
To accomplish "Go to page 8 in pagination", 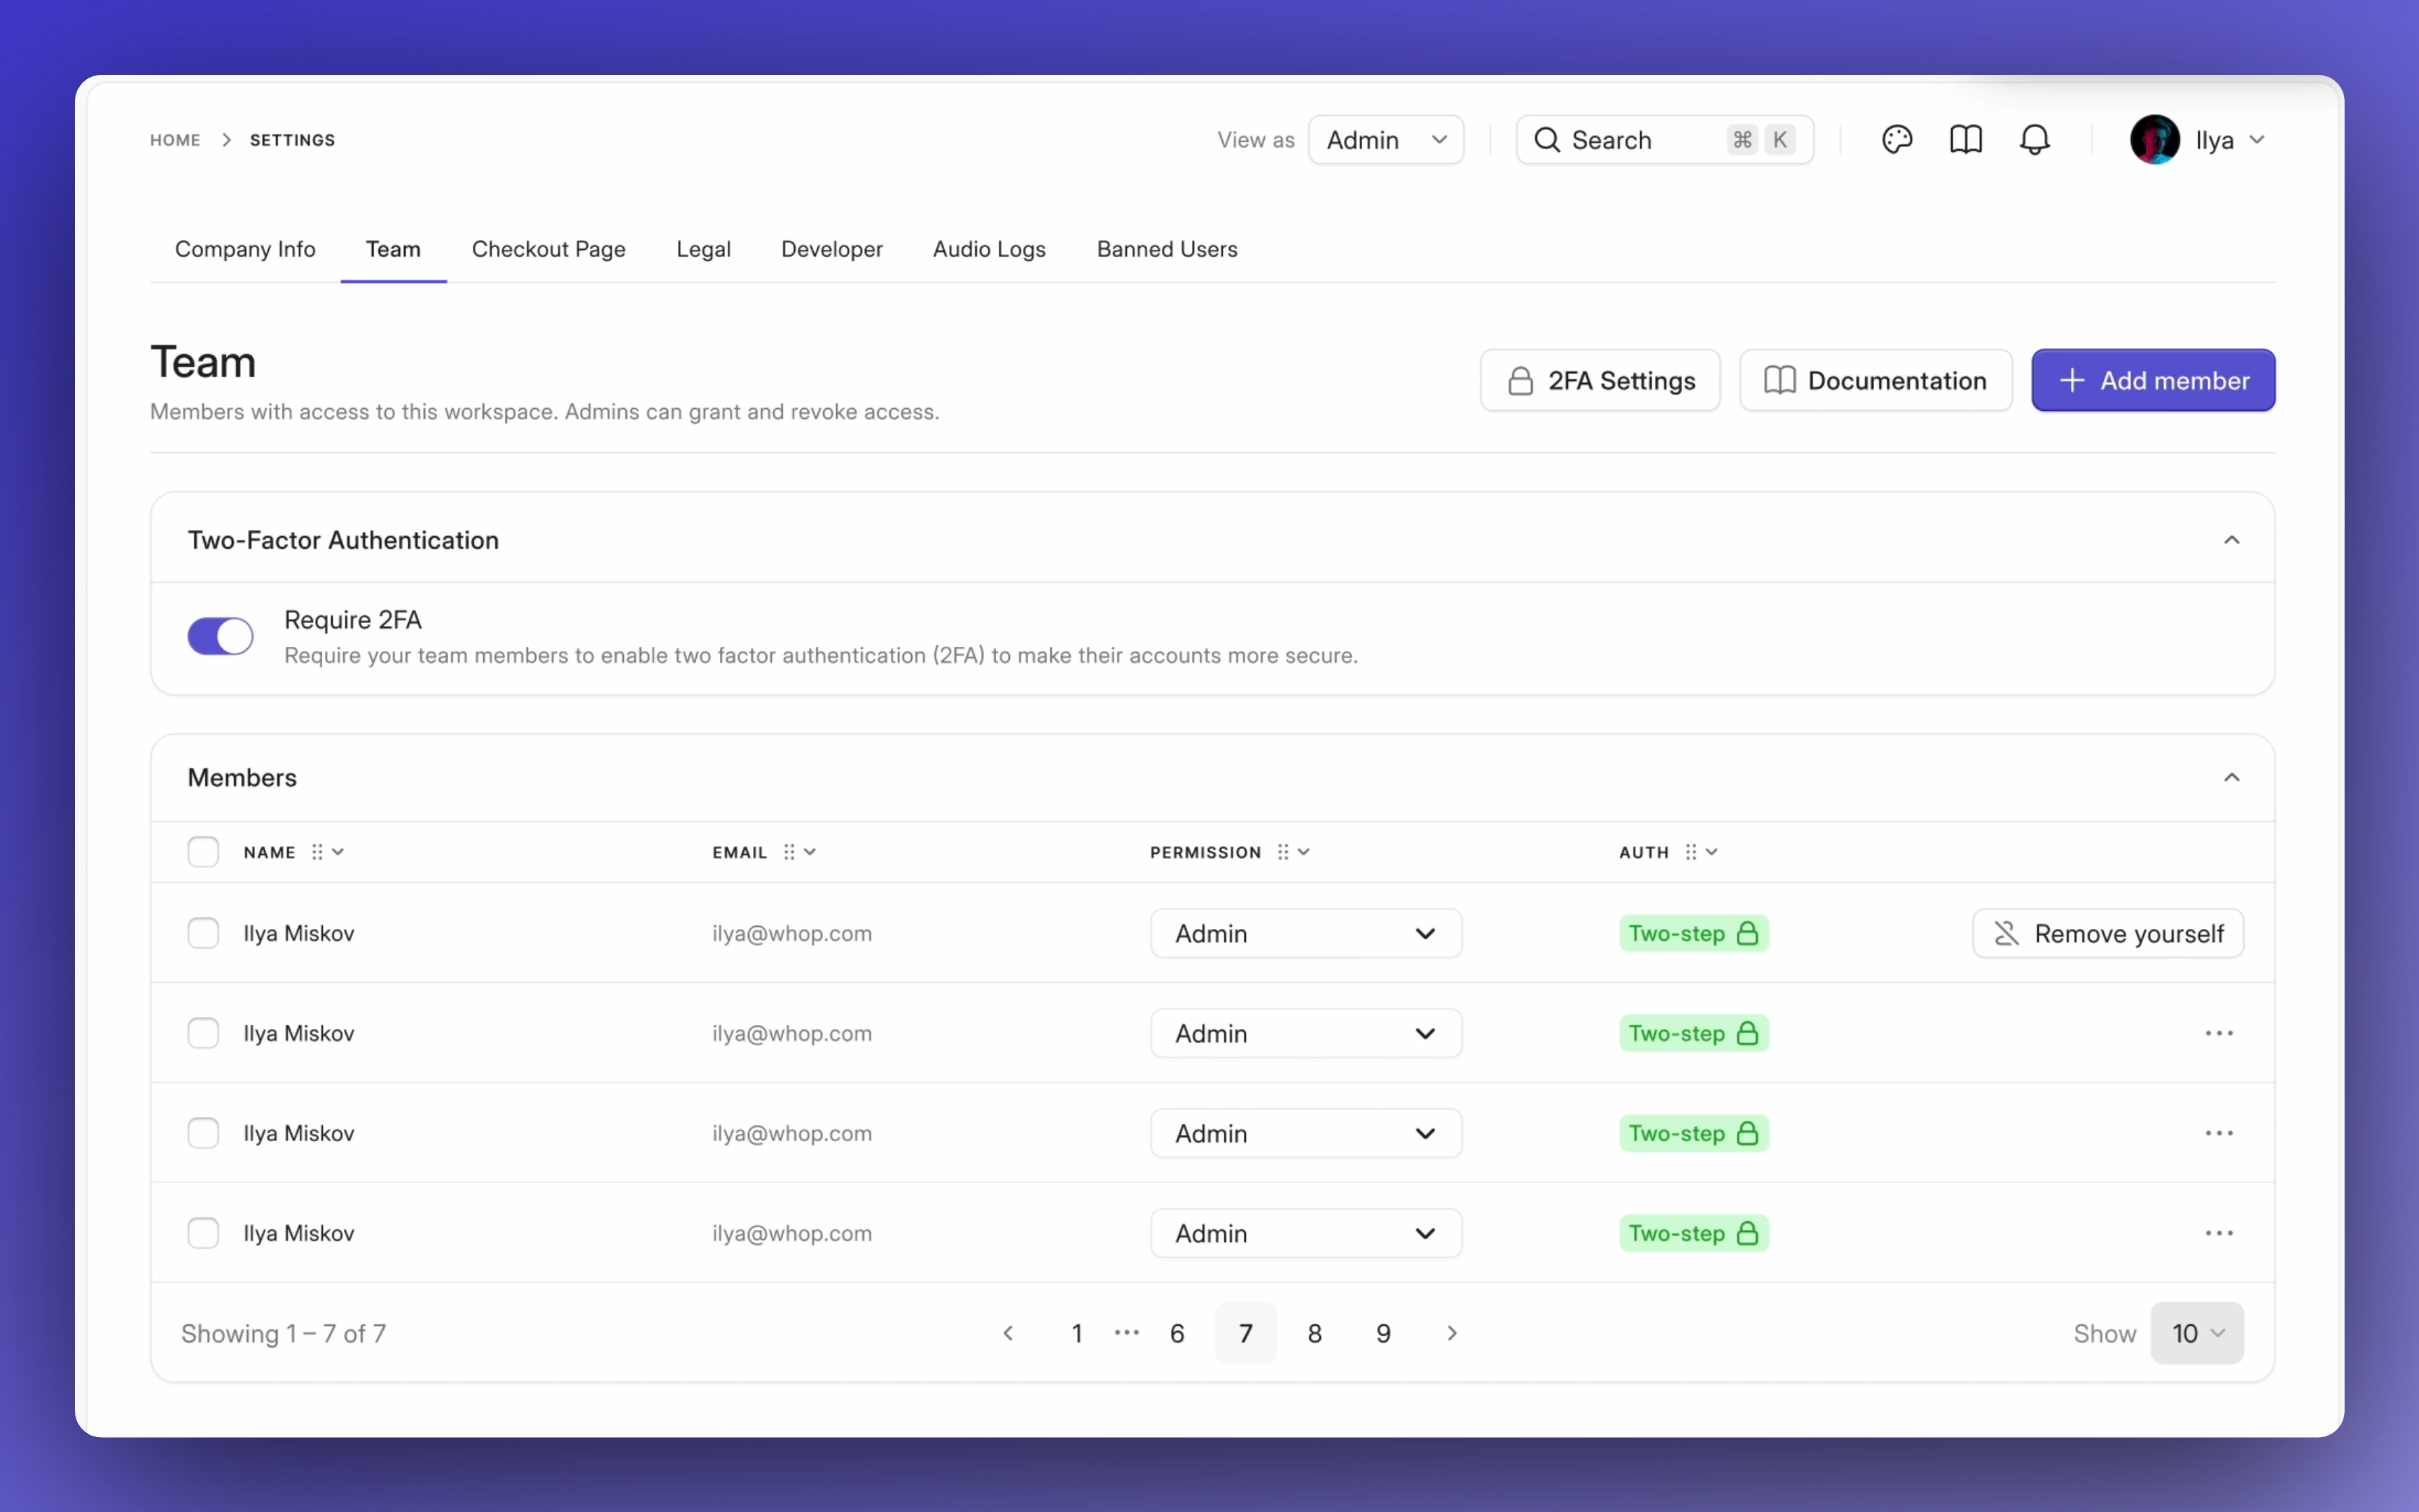I will tap(1315, 1333).
